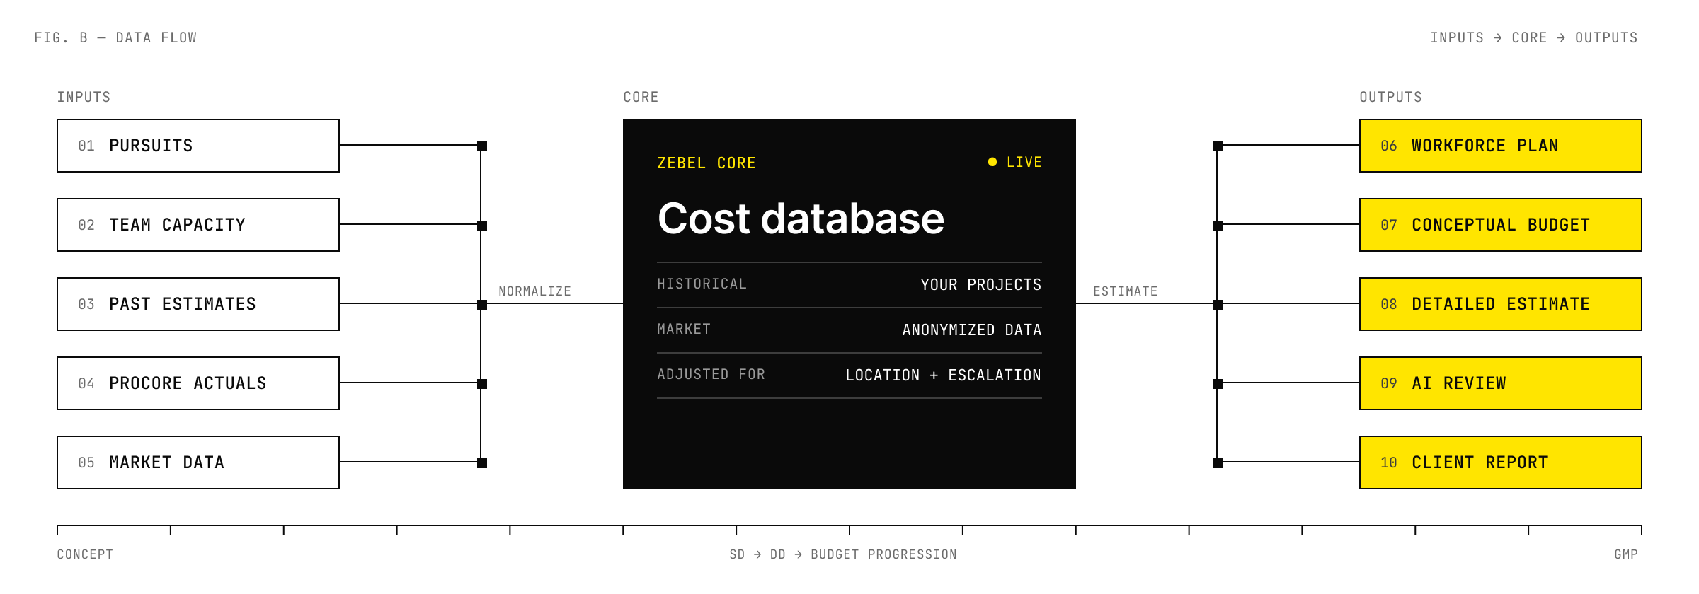1699x594 pixels.
Task: Choose the 09 AI Review output box
Action: (1501, 383)
